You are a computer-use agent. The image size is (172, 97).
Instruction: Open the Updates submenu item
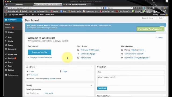tap(9, 27)
